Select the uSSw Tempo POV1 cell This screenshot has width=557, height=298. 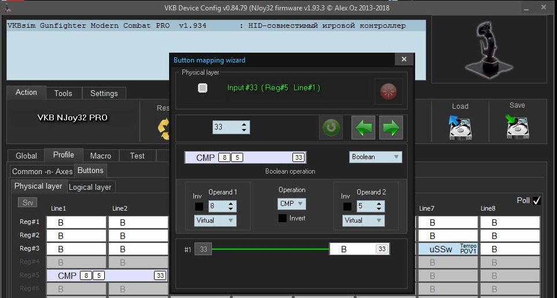click(x=448, y=249)
